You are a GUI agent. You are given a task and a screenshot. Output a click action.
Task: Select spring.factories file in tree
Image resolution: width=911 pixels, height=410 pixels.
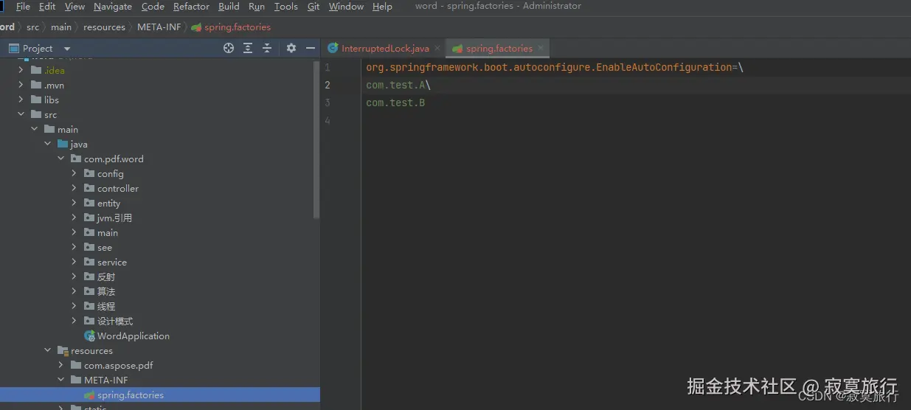(x=160, y=395)
